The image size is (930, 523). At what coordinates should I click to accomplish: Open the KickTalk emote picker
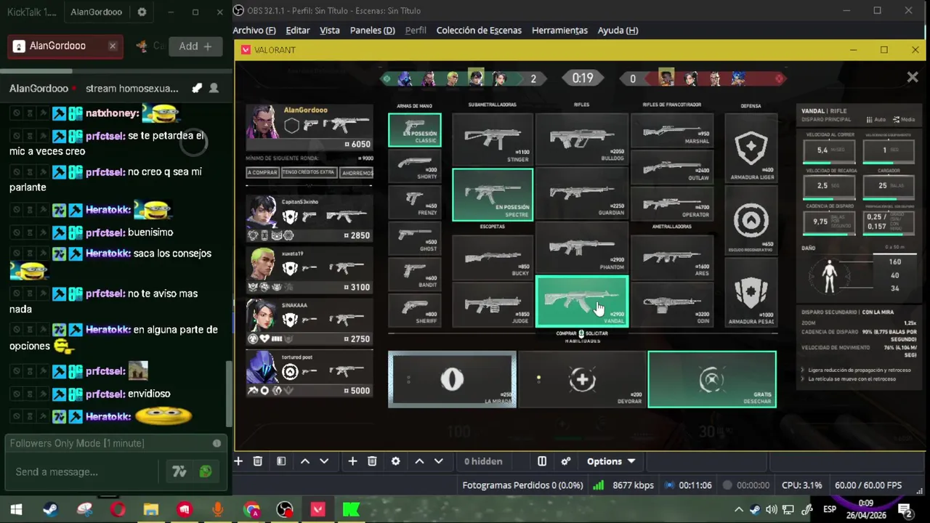(206, 472)
